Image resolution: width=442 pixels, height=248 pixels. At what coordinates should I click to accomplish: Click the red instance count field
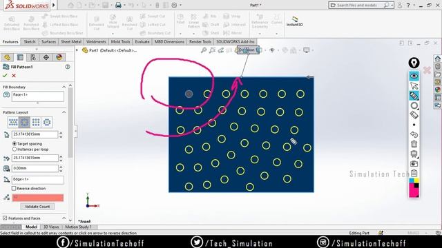coord(38,198)
